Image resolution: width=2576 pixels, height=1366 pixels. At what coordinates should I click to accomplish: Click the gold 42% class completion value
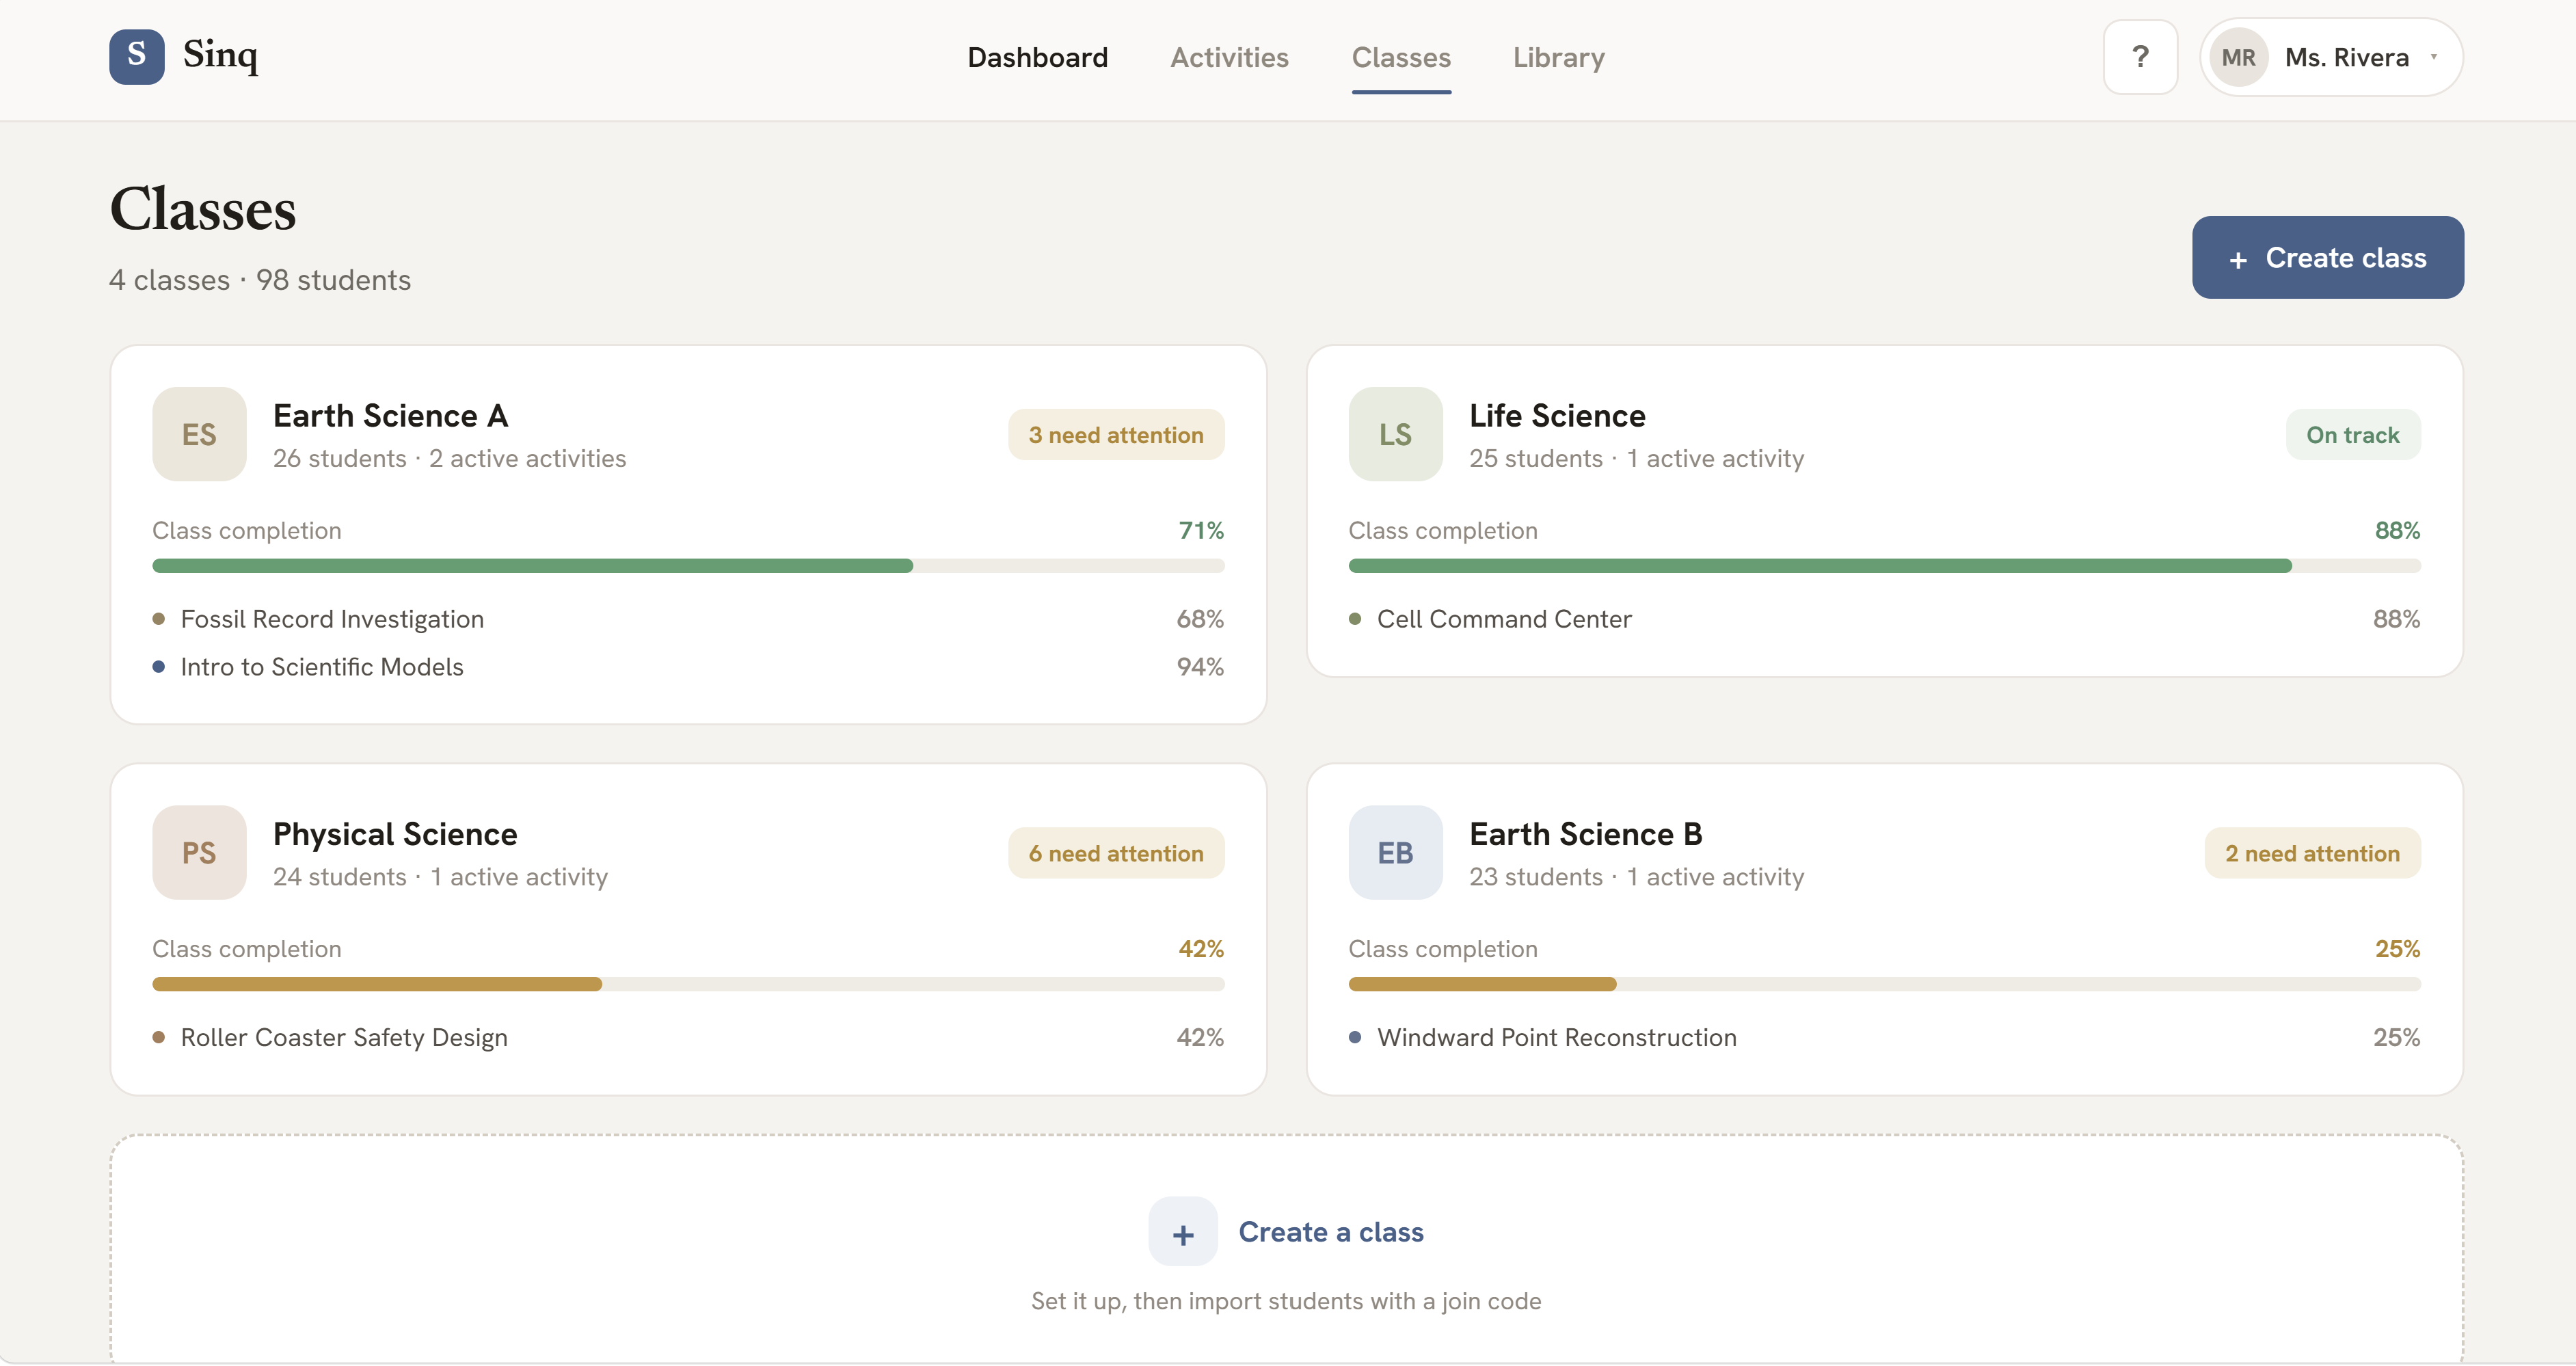pyautogui.click(x=1201, y=948)
